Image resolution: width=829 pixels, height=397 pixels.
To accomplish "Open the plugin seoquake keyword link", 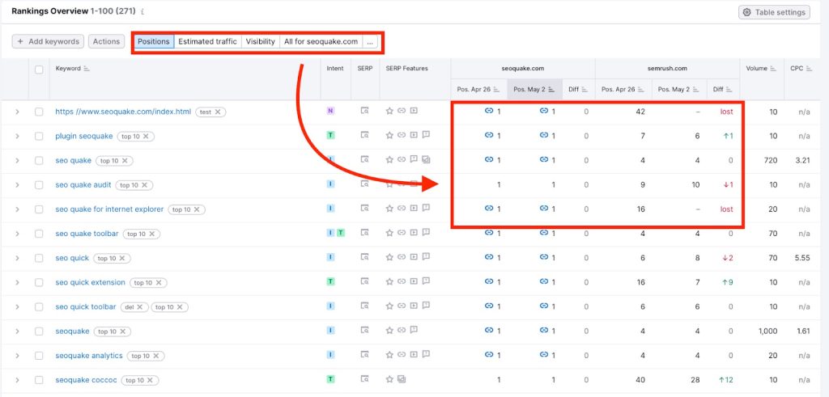I will point(84,136).
